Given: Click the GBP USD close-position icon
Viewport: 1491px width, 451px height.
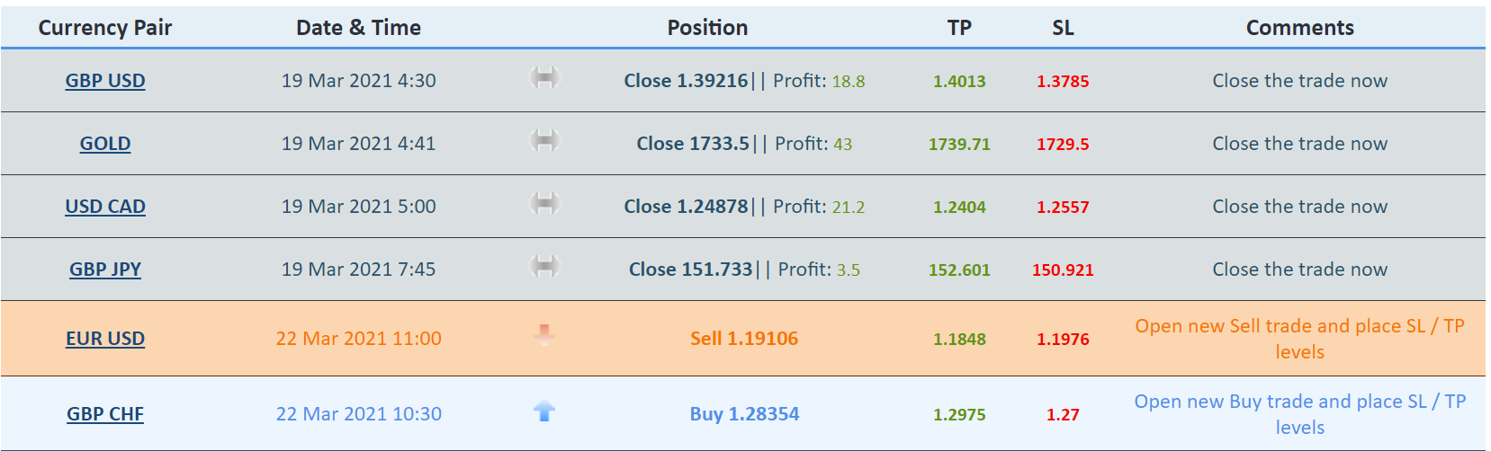Looking at the screenshot, I should point(544,78).
